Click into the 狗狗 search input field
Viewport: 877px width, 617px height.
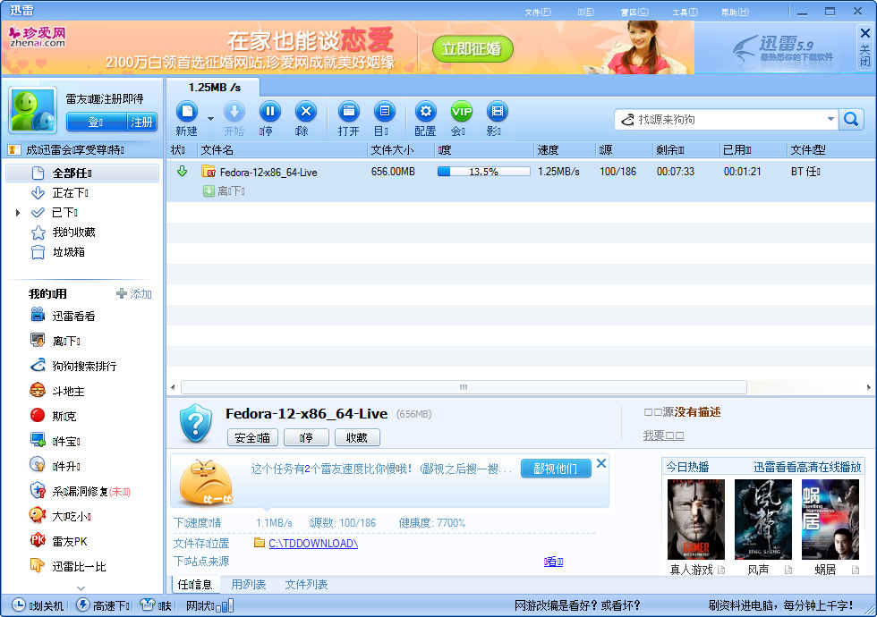[x=727, y=119]
